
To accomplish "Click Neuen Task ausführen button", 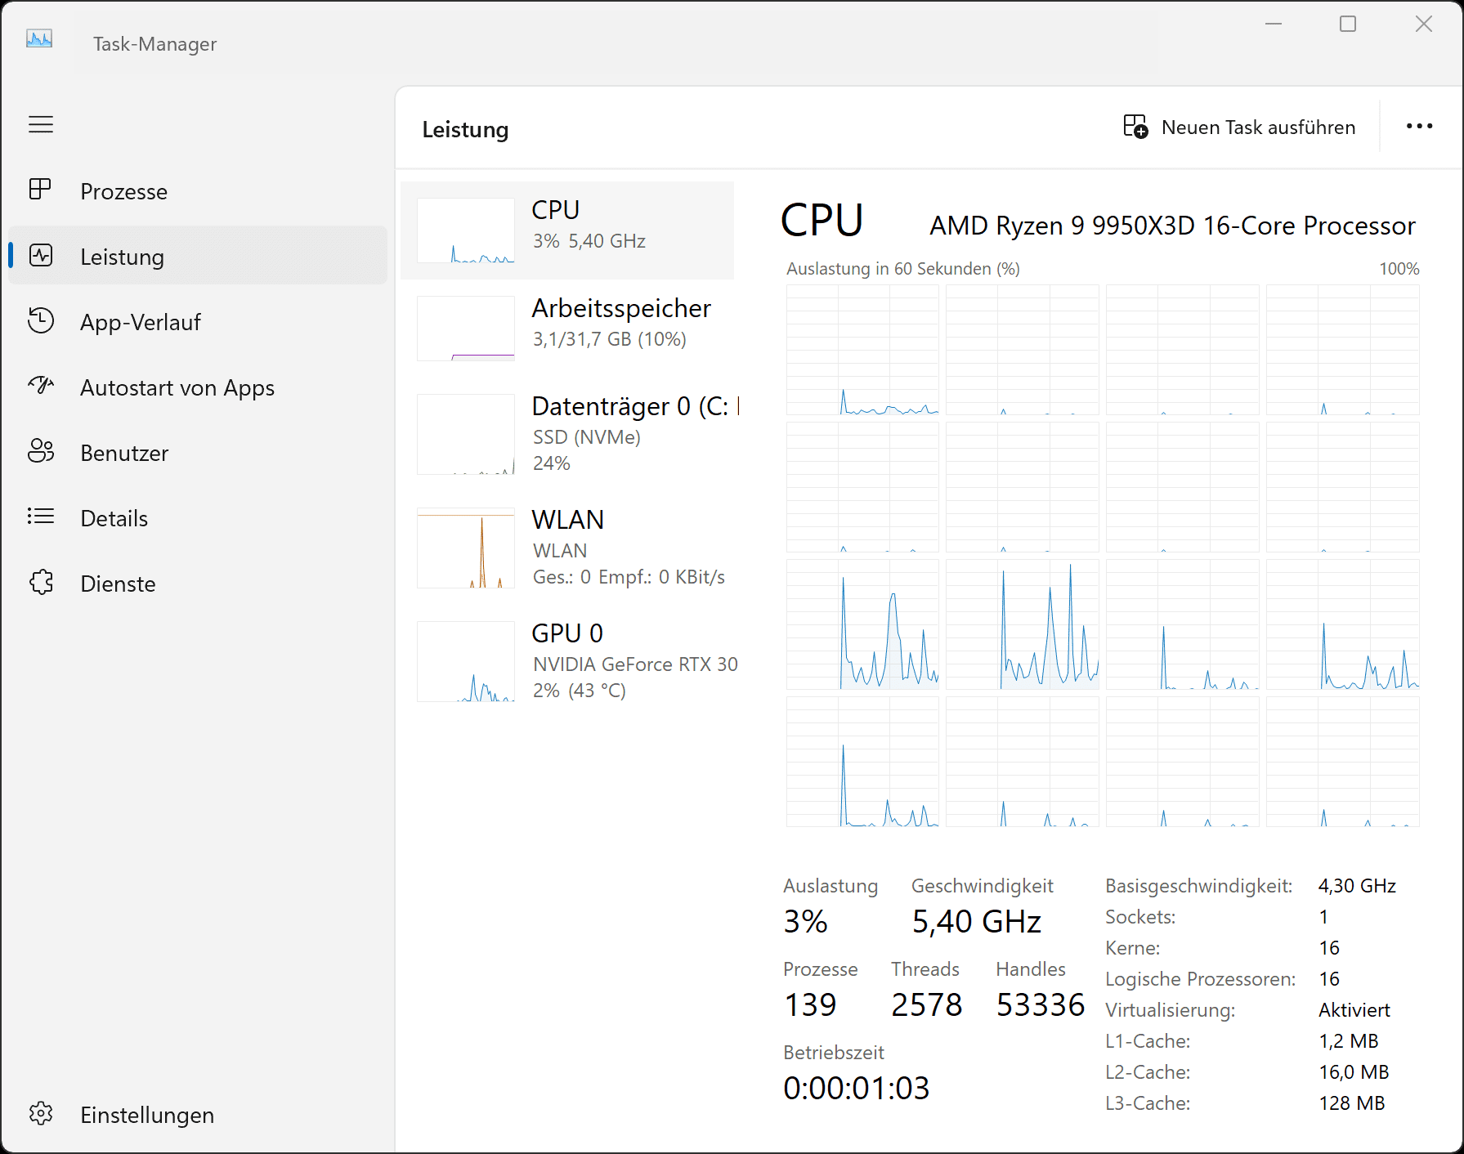I will [1239, 127].
